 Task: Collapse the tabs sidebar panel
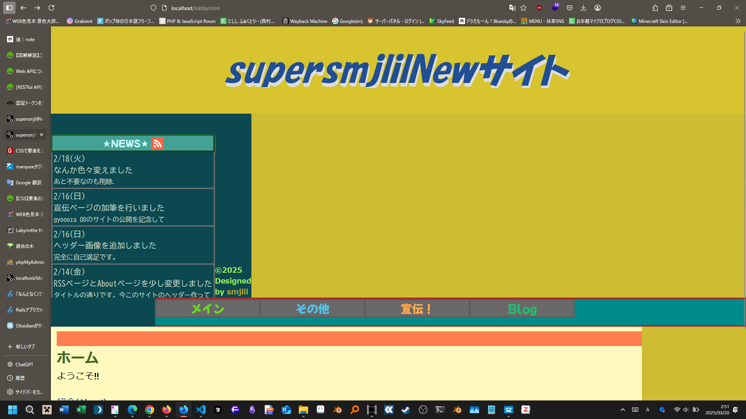point(9,8)
